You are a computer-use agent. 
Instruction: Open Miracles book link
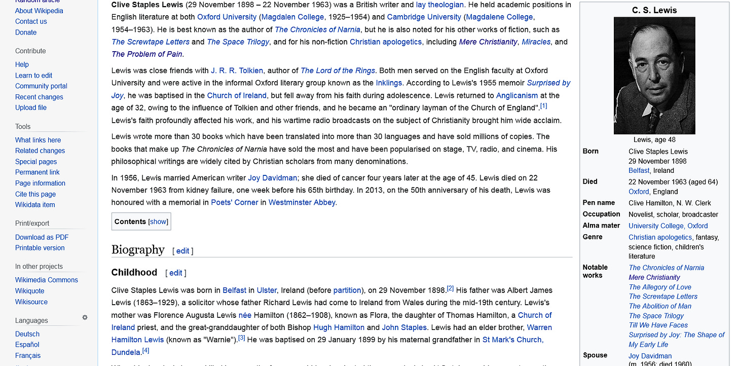point(536,42)
